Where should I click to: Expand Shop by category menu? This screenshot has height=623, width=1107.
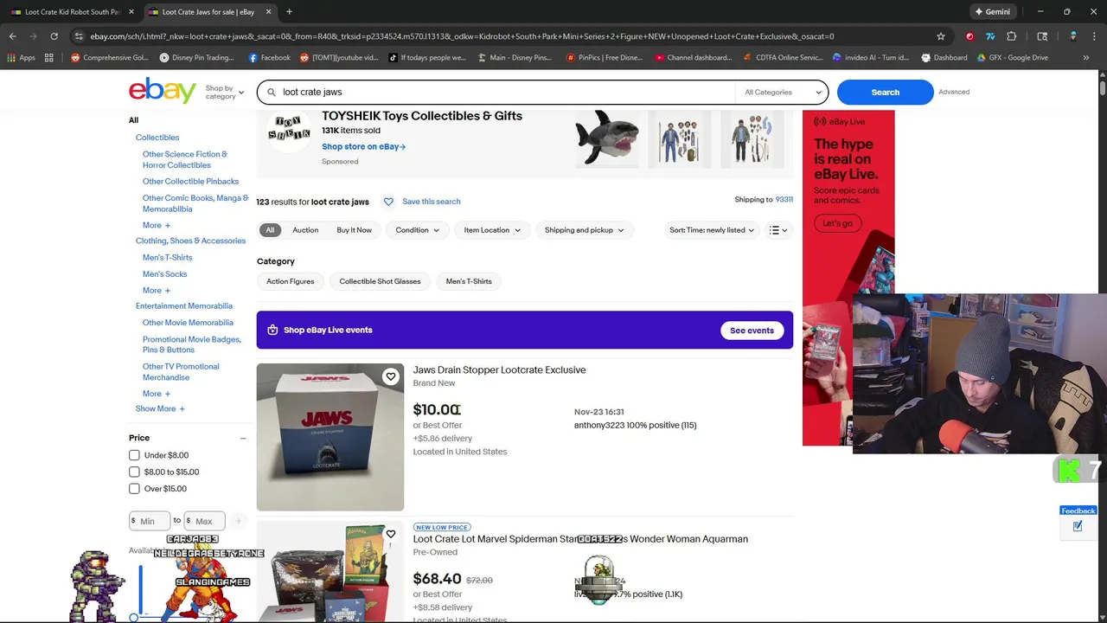(x=224, y=92)
